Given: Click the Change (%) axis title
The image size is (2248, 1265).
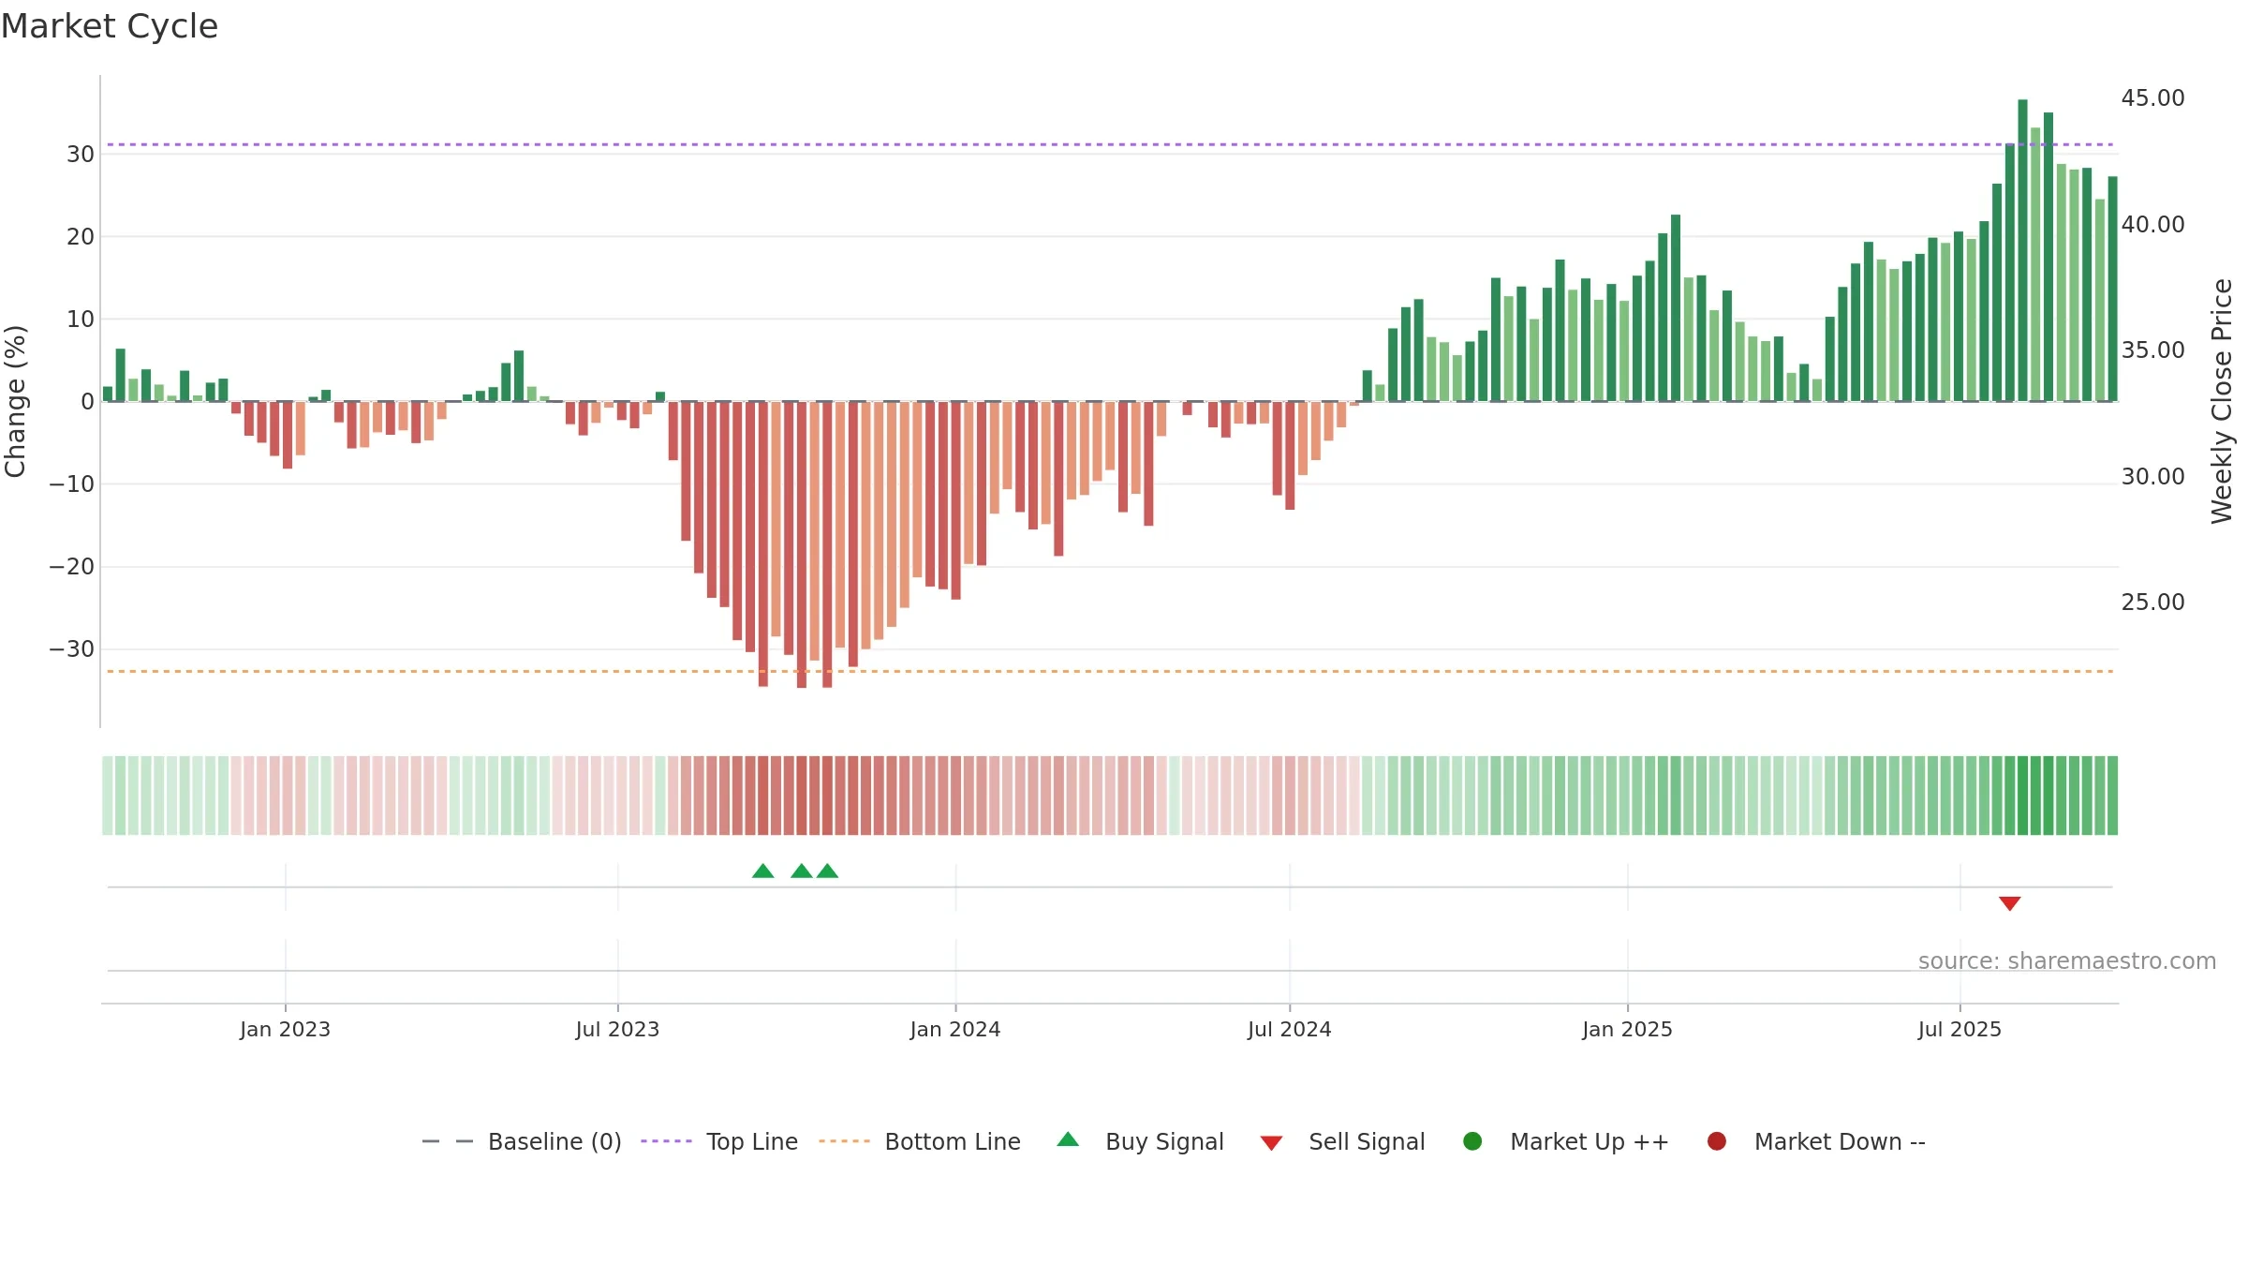Looking at the screenshot, I should tap(15, 401).
